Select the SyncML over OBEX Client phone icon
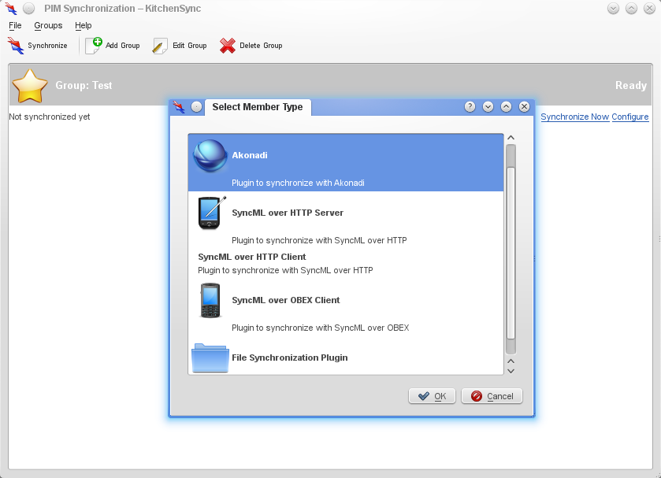 pyautogui.click(x=210, y=300)
